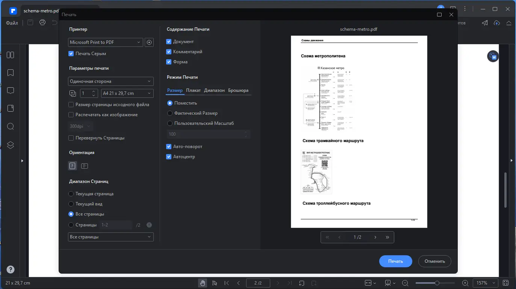Click the convert to Word floating icon
Image resolution: width=516 pixels, height=289 pixels.
pos(492,57)
